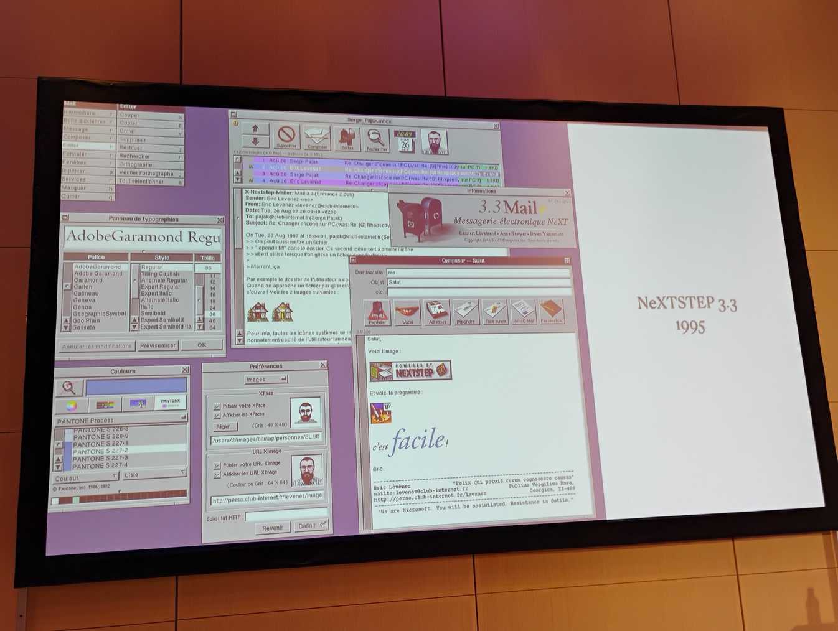Go to previous message with up arrow

[x=255, y=129]
